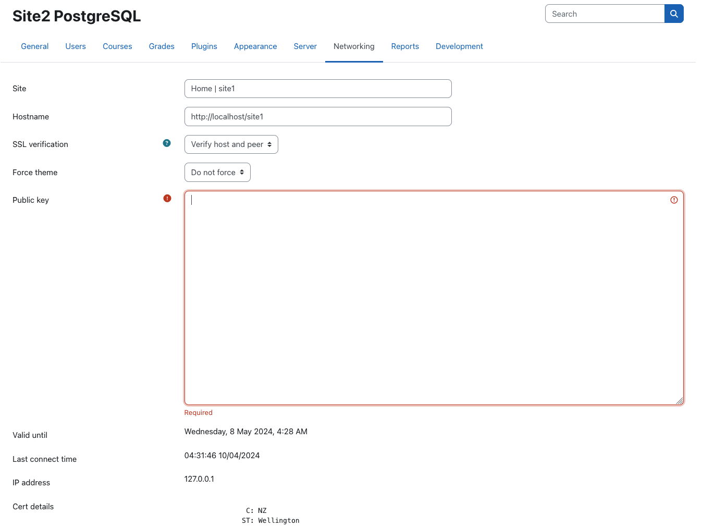Click the Last connect time label
The image size is (702, 527).
click(x=44, y=459)
